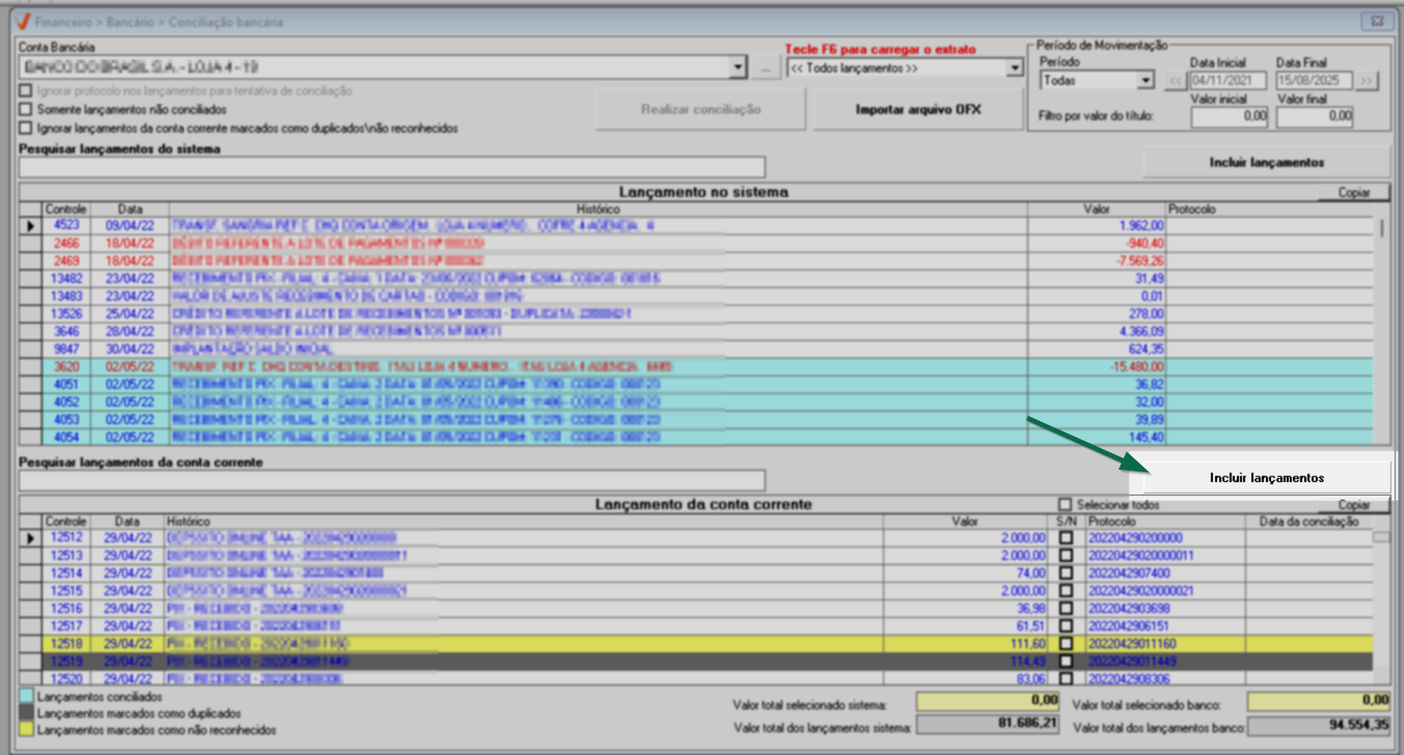
Task: Click the yellow 'não reconhecidos' legend swatch
Action: (27, 730)
